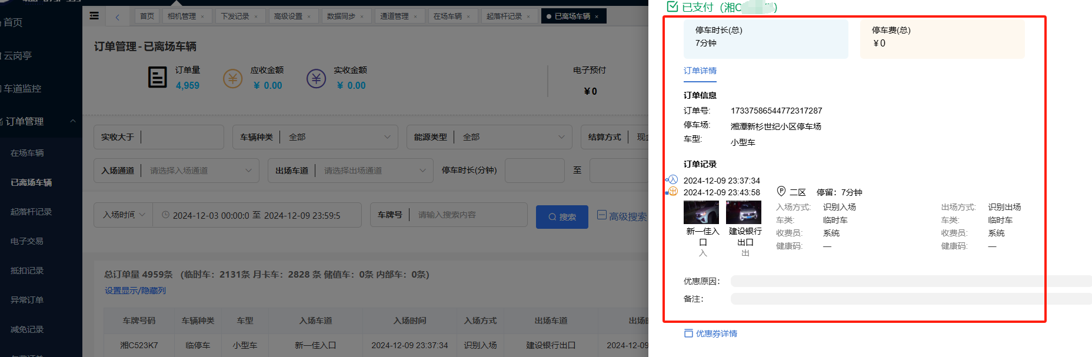The image size is (1092, 357).
Task: Click the 入场时间 column header
Action: (410, 321)
